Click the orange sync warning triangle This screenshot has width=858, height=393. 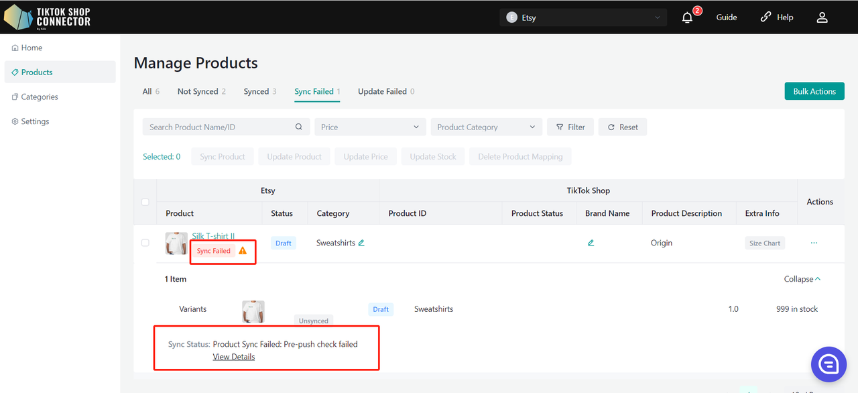pyautogui.click(x=243, y=251)
